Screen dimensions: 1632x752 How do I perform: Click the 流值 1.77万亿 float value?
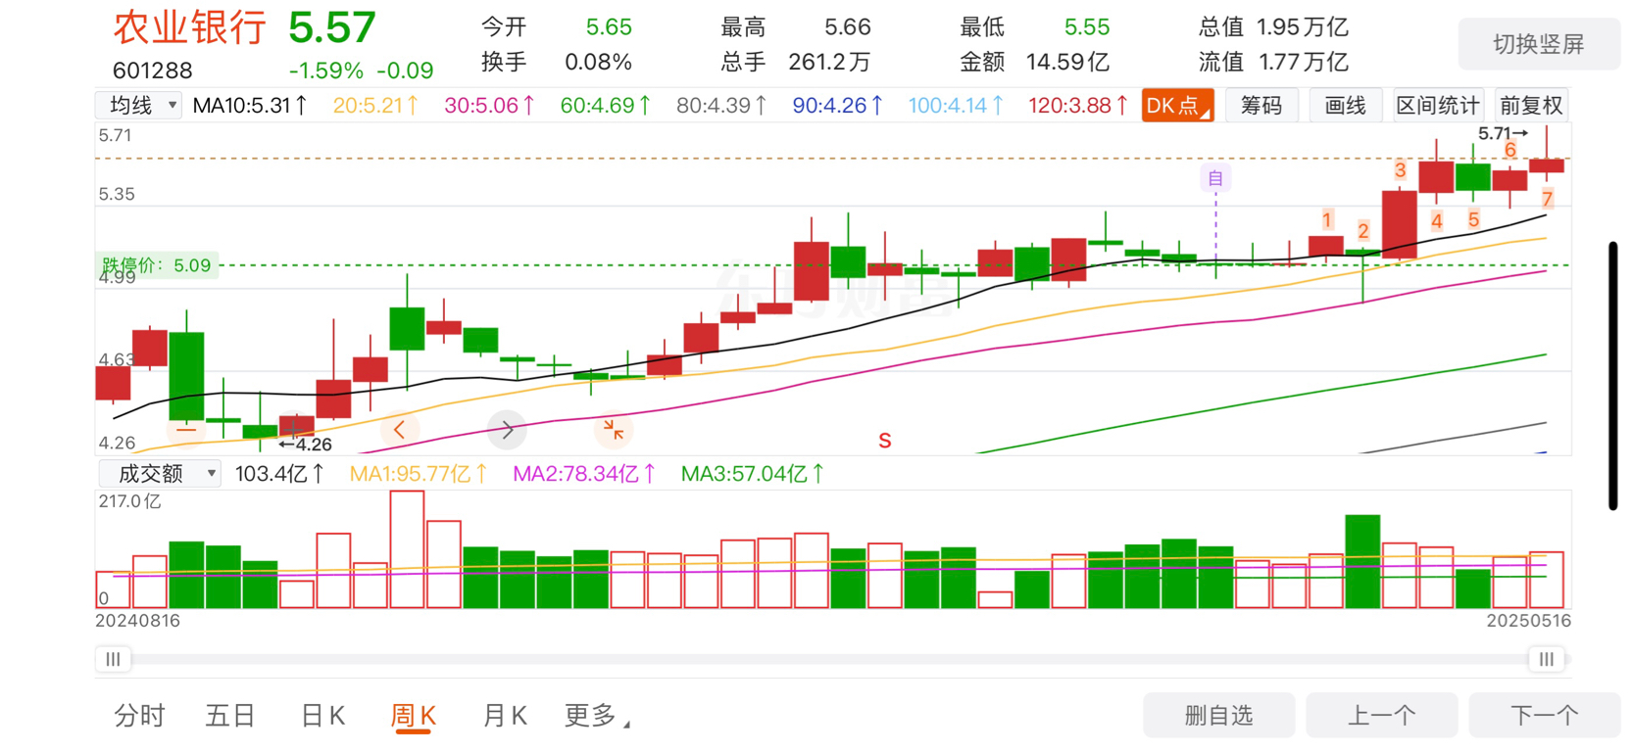pos(1273,63)
